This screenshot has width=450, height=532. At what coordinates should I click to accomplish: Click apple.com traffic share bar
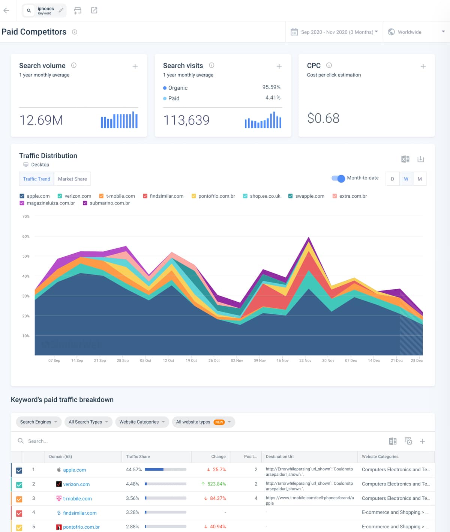coord(165,469)
